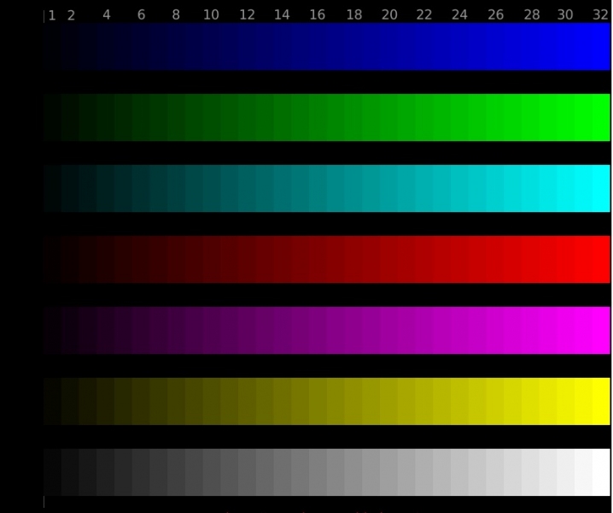Select the brightest green swatch at step 32
Viewport: 613px width, 513px height.
pyautogui.click(x=600, y=117)
